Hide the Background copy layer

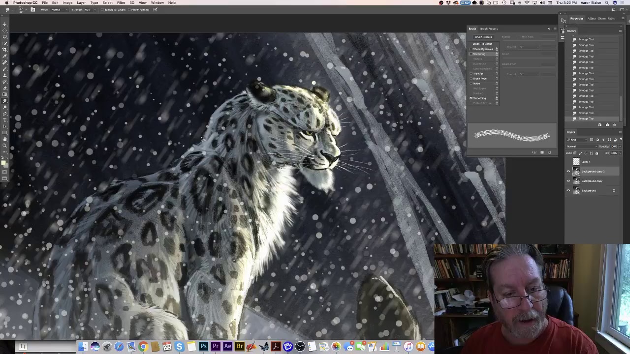pyautogui.click(x=568, y=181)
